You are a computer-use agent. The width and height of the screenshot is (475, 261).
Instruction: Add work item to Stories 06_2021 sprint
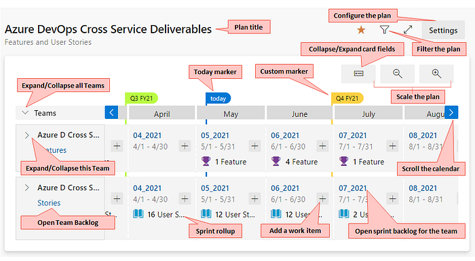322,198
